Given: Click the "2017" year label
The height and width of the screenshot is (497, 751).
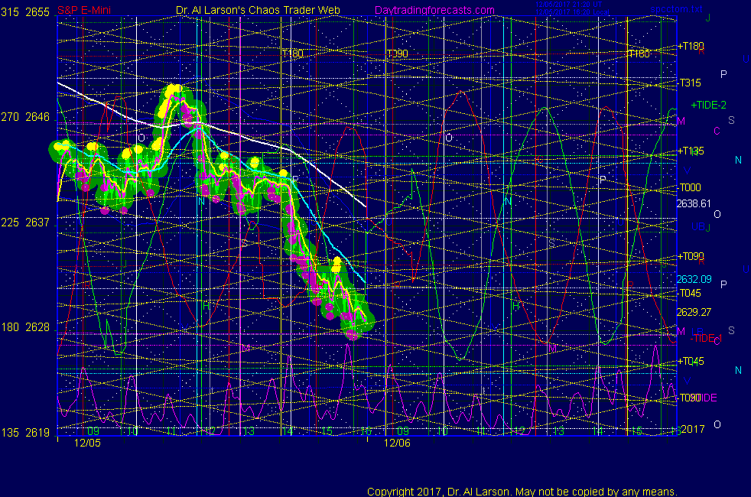Looking at the screenshot, I should pyautogui.click(x=693, y=429).
